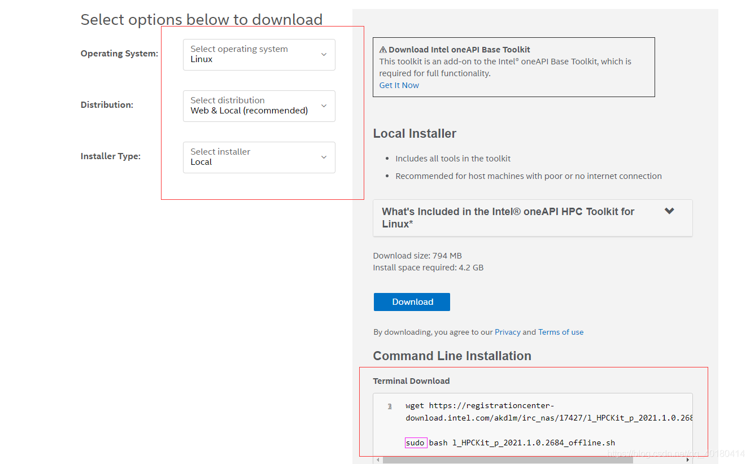The height and width of the screenshot is (464, 750).
Task: Open the Terms of use link
Action: click(x=561, y=332)
